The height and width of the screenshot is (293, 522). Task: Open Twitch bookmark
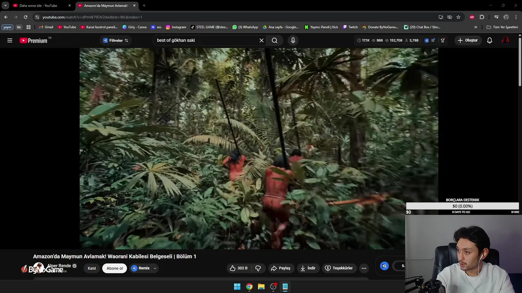click(350, 27)
